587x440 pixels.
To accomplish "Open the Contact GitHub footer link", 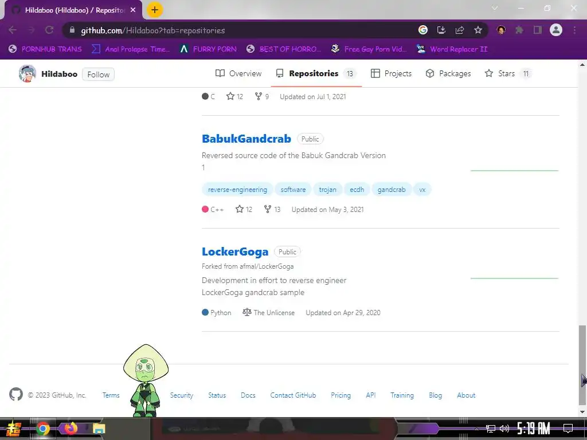I will click(293, 395).
